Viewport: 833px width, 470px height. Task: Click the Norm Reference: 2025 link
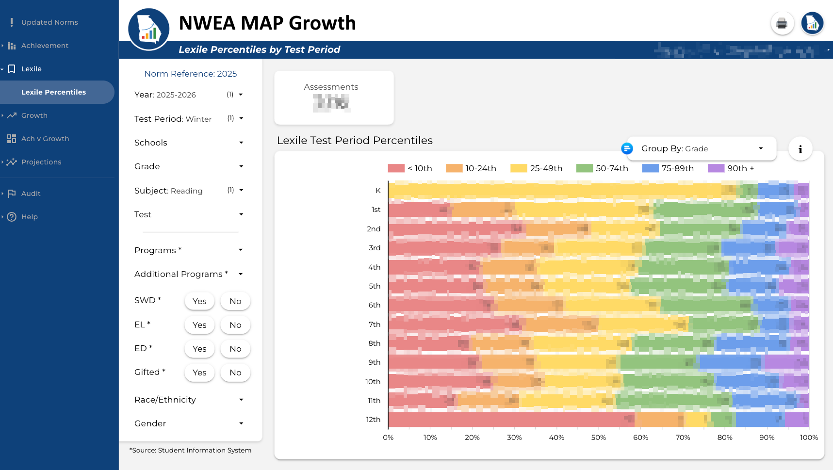click(x=190, y=74)
